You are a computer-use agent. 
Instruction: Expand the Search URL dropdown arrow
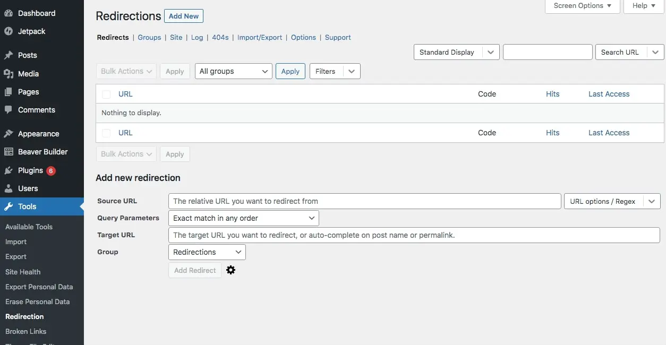[655, 52]
